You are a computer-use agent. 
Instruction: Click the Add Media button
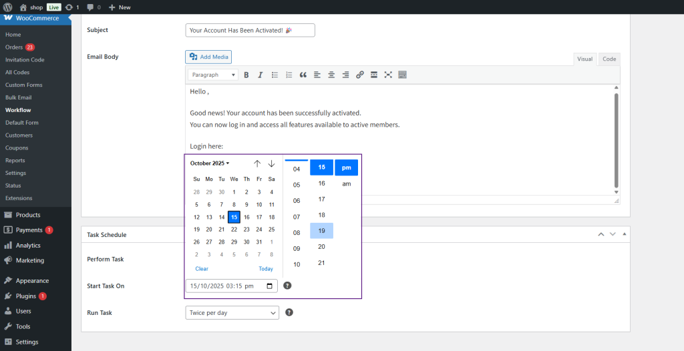(208, 57)
